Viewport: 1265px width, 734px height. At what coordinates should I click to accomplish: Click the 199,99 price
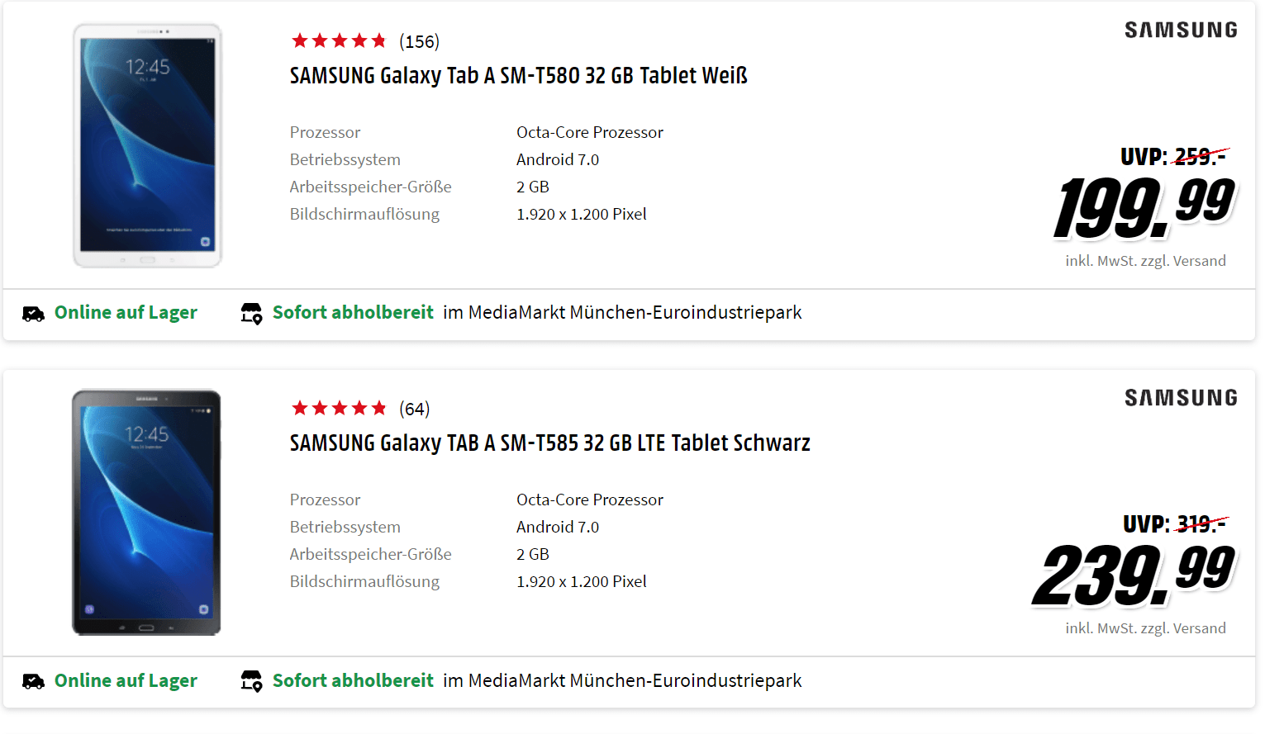tap(1144, 208)
